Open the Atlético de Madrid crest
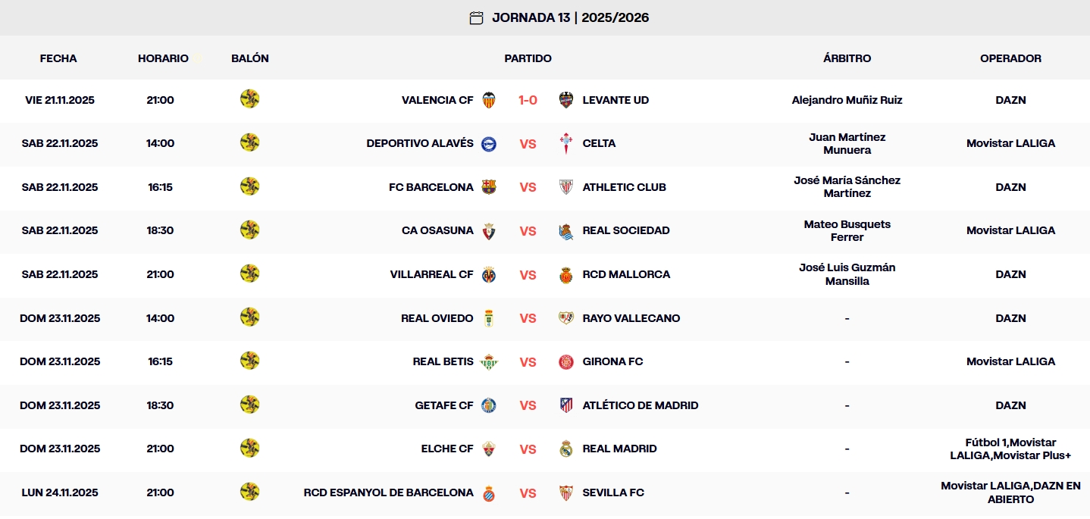The image size is (1090, 519). point(566,405)
